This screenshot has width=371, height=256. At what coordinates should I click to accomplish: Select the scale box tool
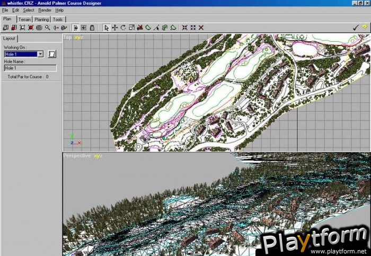131,28
